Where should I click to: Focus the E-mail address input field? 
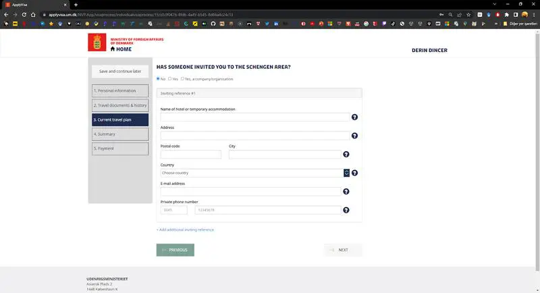click(250, 192)
